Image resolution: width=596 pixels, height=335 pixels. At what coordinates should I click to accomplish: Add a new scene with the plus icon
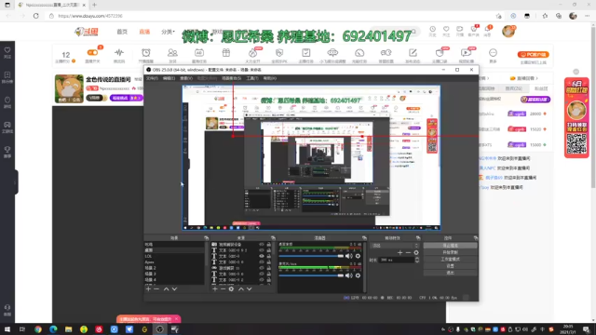(x=148, y=289)
